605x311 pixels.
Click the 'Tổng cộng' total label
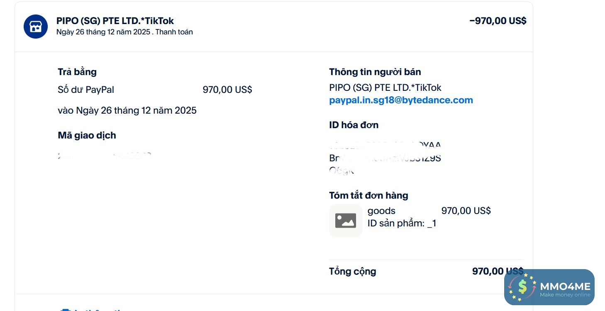tap(352, 272)
